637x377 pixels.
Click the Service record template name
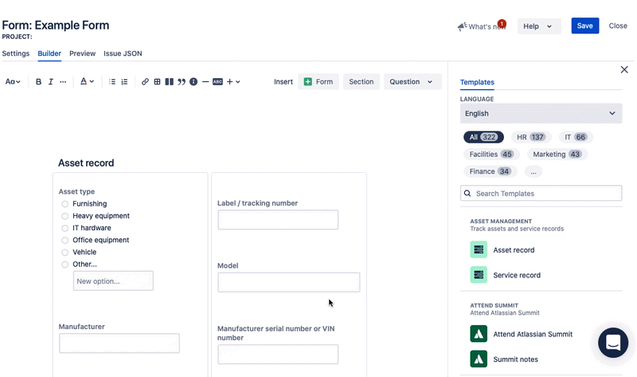pos(517,275)
